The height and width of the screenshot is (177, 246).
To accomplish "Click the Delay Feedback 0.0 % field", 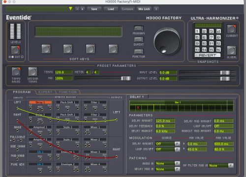I will [165, 126].
